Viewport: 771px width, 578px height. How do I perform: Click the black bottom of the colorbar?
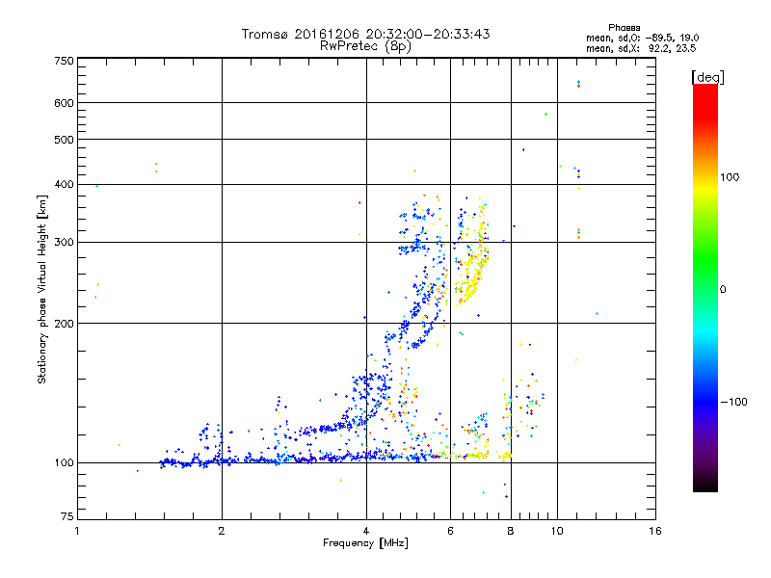click(x=705, y=485)
